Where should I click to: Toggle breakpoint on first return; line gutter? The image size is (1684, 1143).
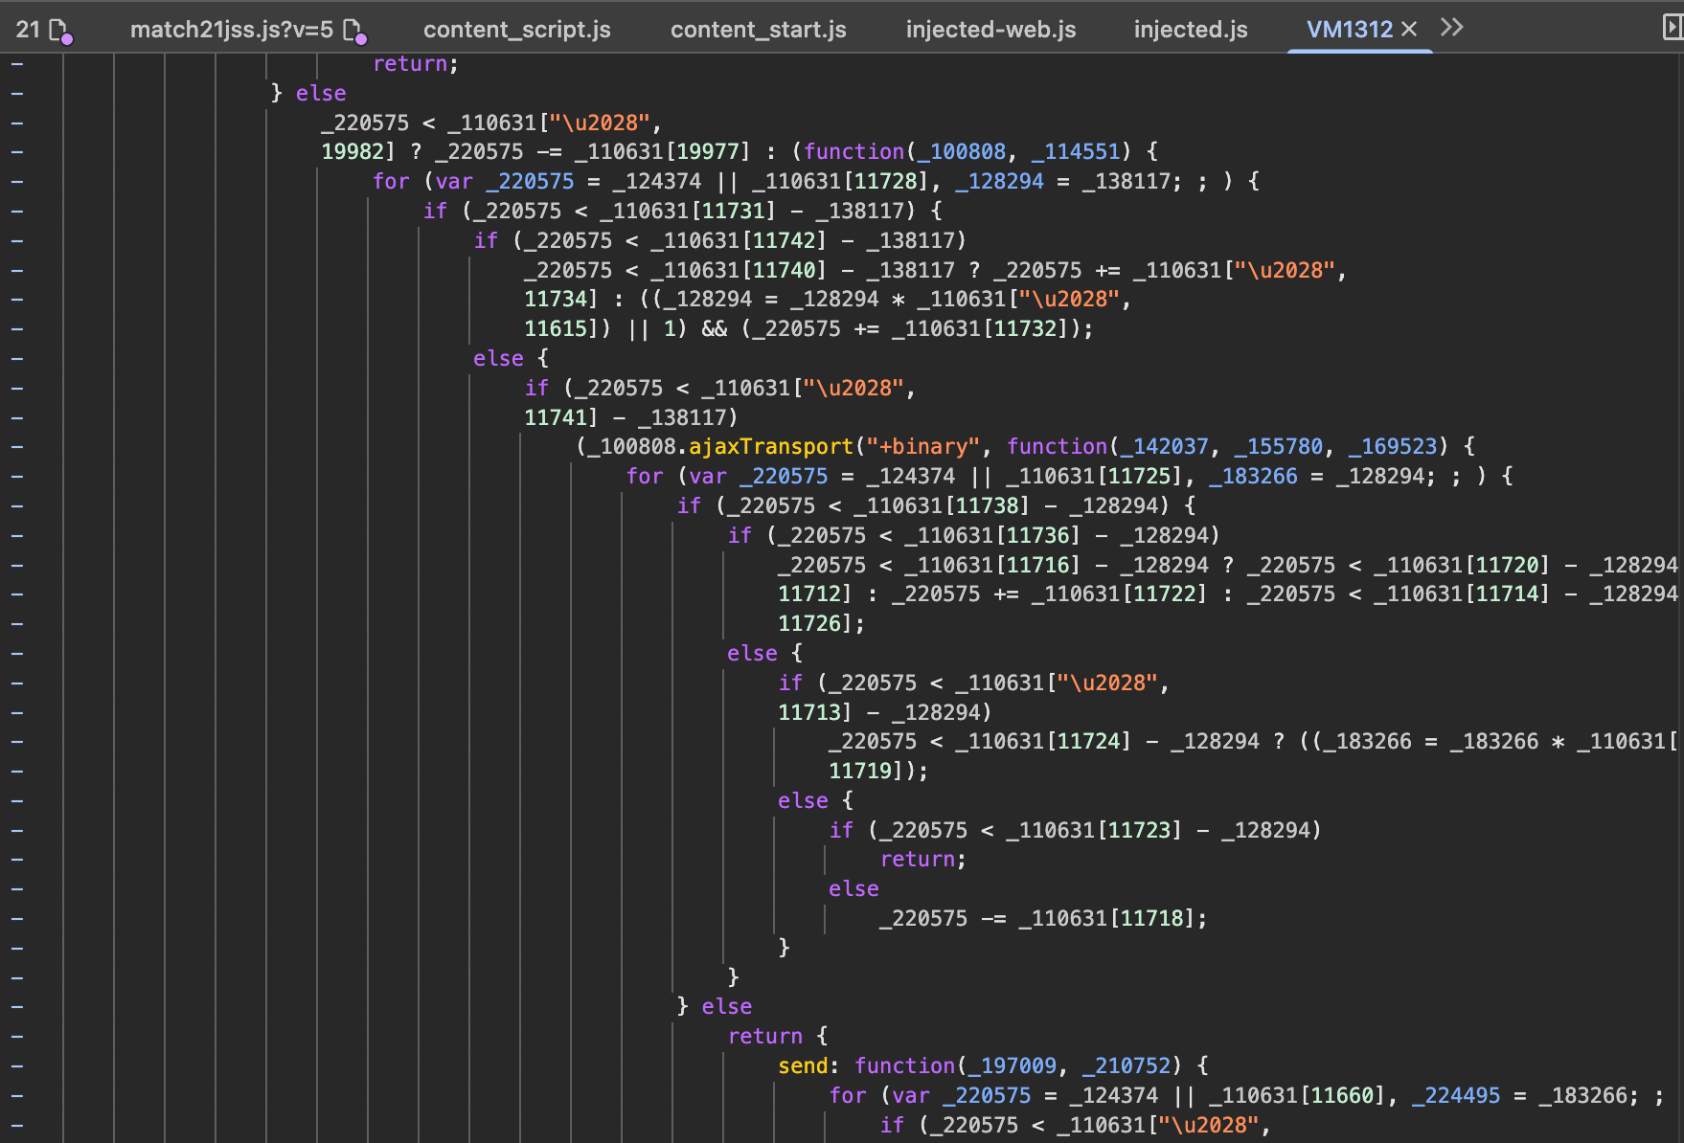click(17, 64)
